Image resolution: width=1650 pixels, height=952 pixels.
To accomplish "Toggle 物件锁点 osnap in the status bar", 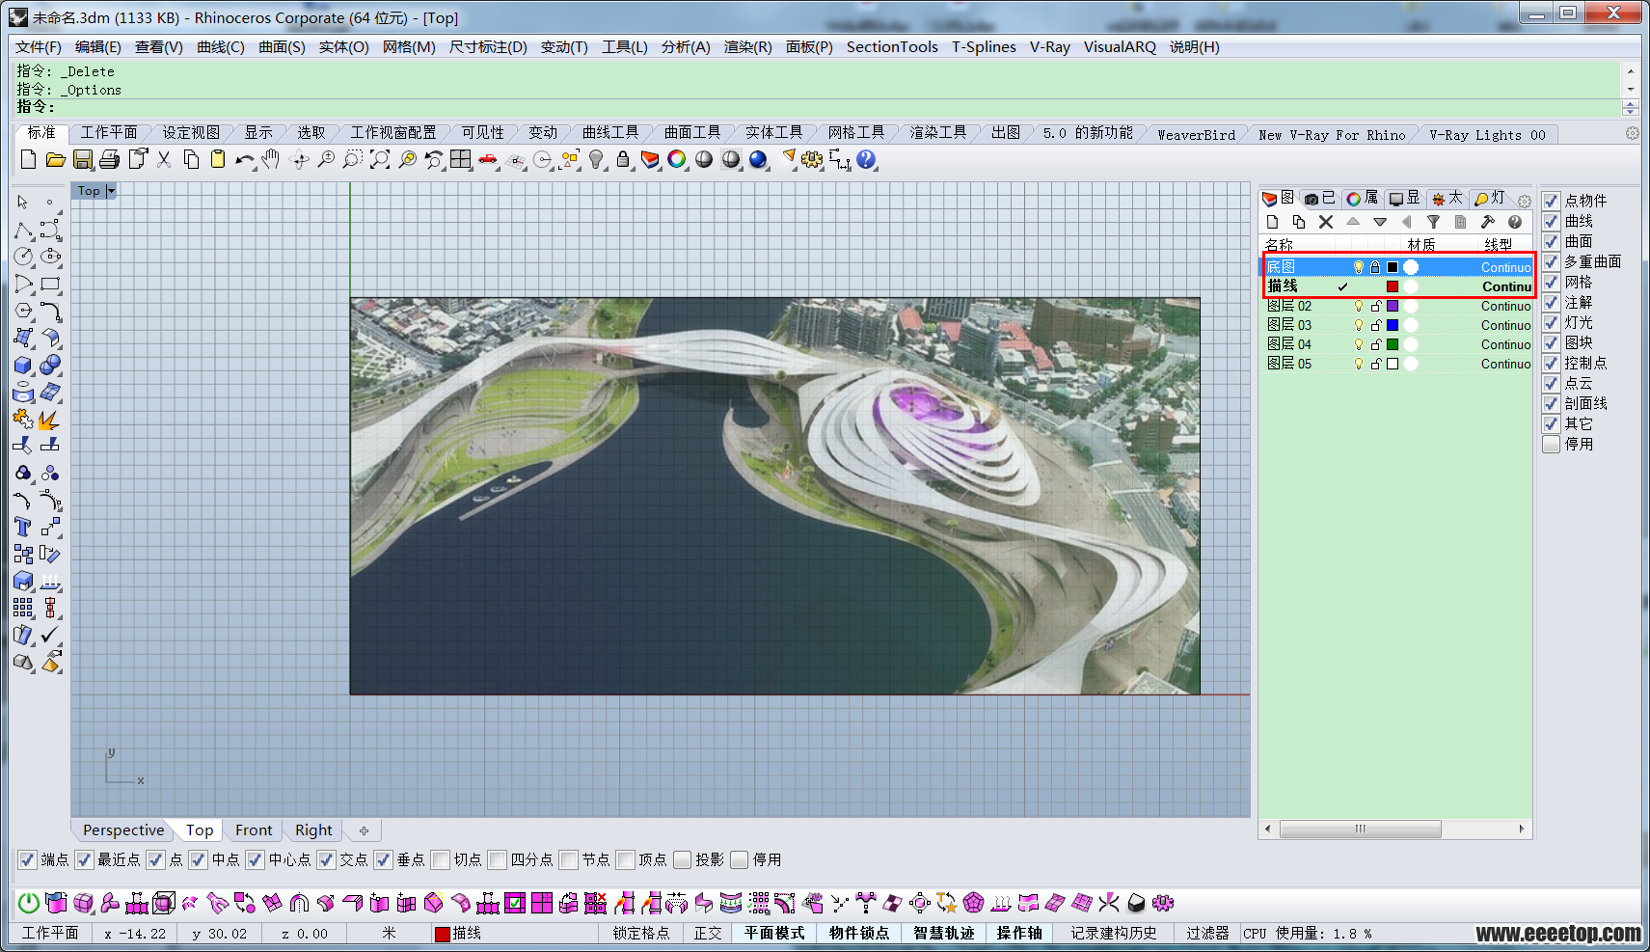I will pyautogui.click(x=859, y=933).
